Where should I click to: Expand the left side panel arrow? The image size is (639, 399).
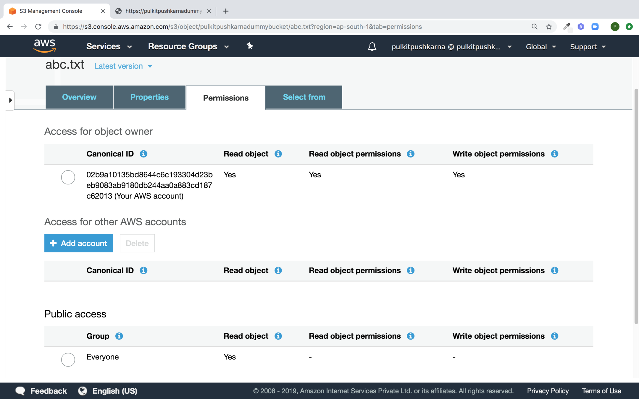click(10, 100)
